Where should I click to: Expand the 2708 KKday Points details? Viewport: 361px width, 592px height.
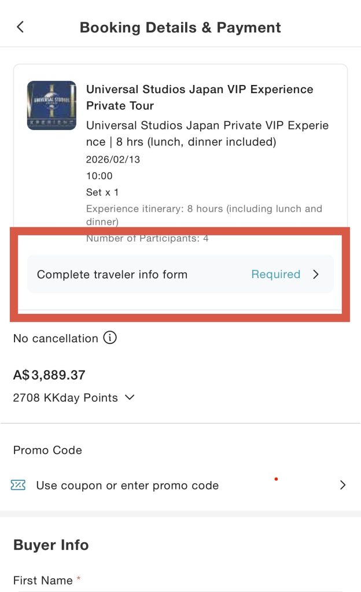pyautogui.click(x=129, y=398)
